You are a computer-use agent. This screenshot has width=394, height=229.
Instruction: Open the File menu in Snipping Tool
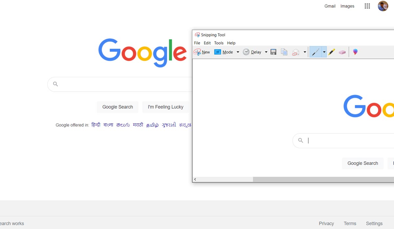click(197, 43)
